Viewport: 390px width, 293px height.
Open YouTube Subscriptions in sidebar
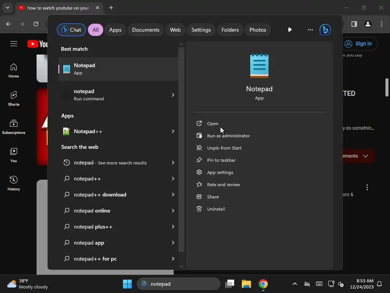point(14,127)
